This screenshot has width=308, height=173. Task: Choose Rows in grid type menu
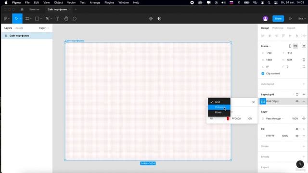(219, 112)
